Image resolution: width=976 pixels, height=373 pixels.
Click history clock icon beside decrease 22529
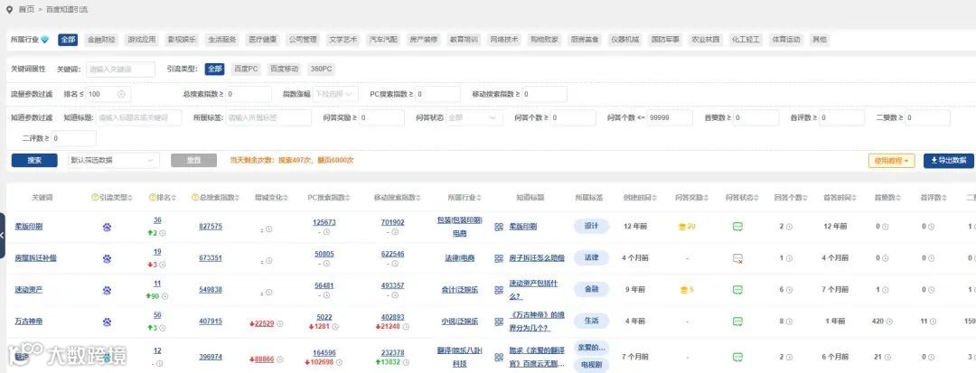[280, 324]
